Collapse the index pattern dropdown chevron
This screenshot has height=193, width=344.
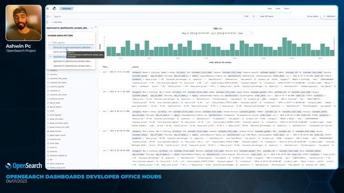[x=92, y=28]
